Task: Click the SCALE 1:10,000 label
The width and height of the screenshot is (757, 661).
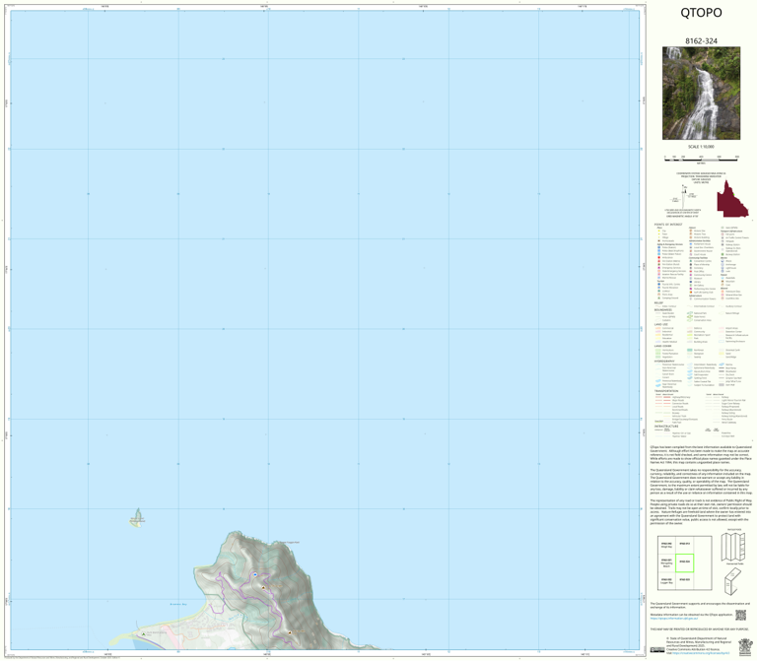Action: pyautogui.click(x=701, y=147)
